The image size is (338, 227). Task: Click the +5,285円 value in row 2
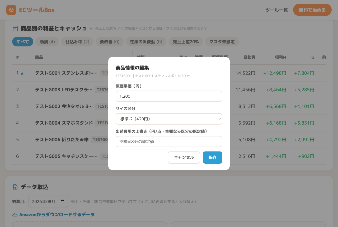click(x=304, y=90)
